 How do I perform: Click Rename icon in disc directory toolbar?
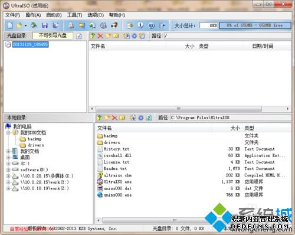point(116,35)
